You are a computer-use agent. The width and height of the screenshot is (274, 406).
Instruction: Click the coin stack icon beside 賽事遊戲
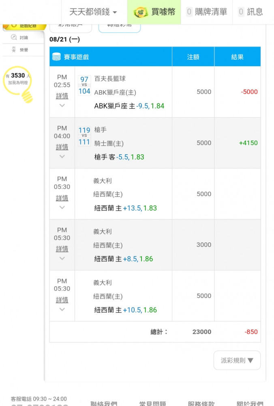(x=56, y=57)
